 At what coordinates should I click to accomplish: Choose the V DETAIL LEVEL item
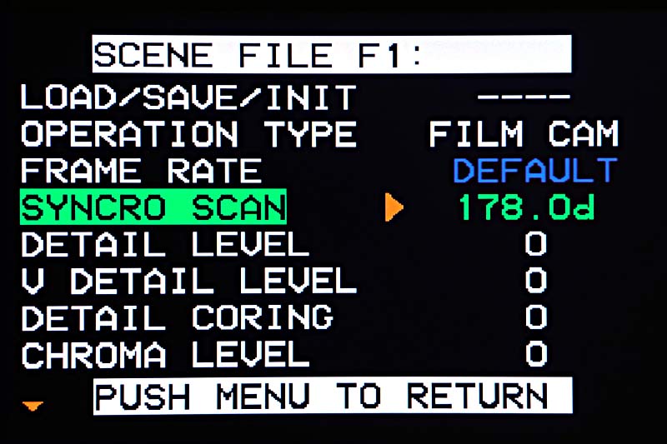[x=188, y=282]
